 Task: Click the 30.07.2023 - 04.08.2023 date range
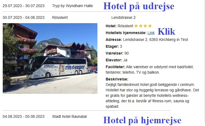24,17
